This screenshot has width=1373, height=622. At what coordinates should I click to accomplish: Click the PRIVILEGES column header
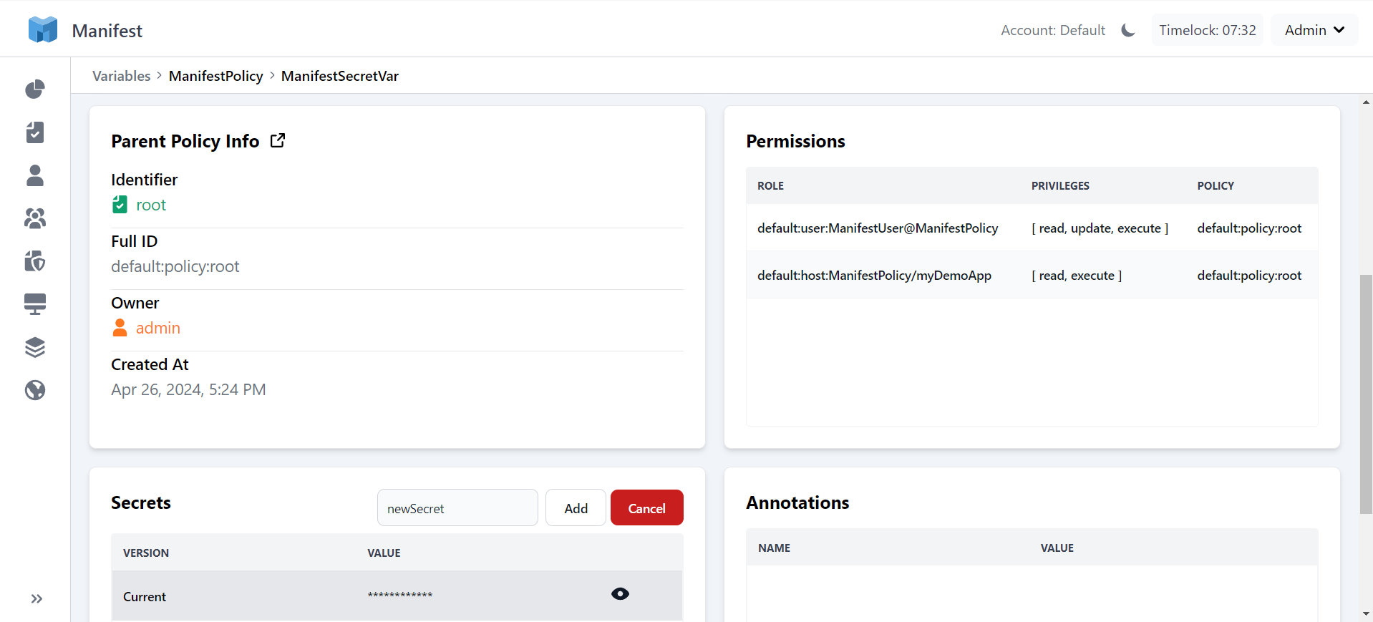(1060, 185)
